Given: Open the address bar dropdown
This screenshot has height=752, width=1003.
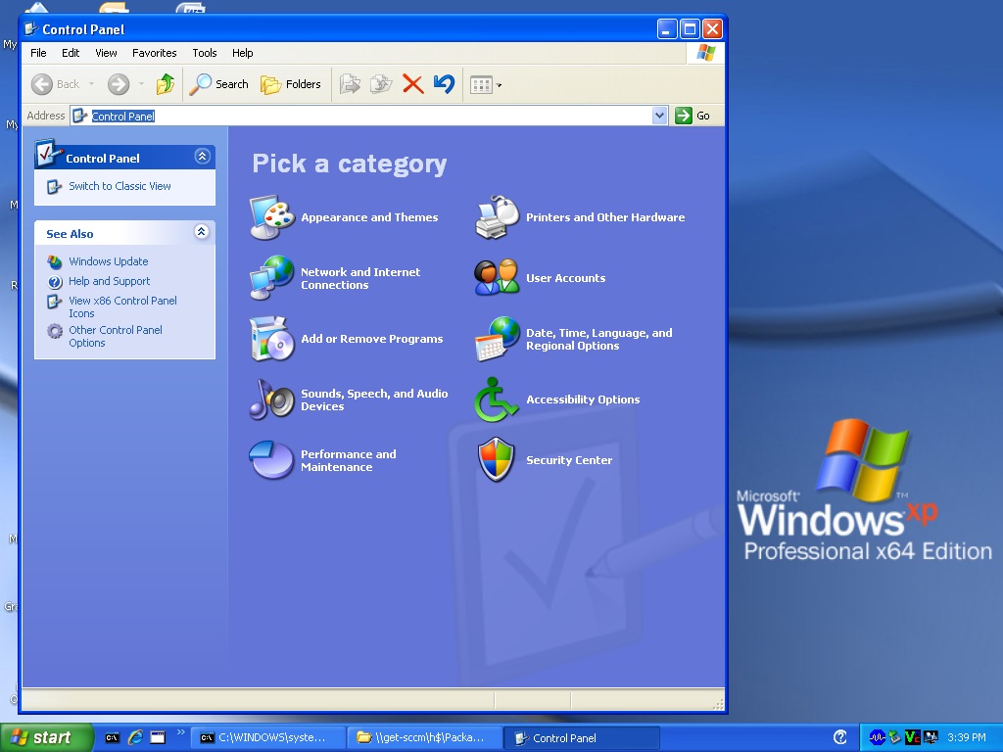Looking at the screenshot, I should (659, 116).
